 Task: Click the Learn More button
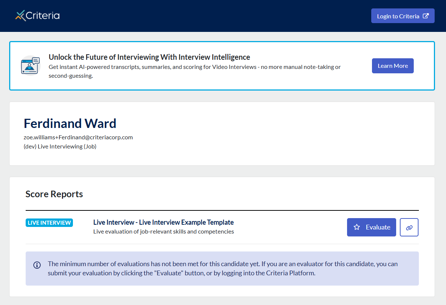pyautogui.click(x=393, y=66)
